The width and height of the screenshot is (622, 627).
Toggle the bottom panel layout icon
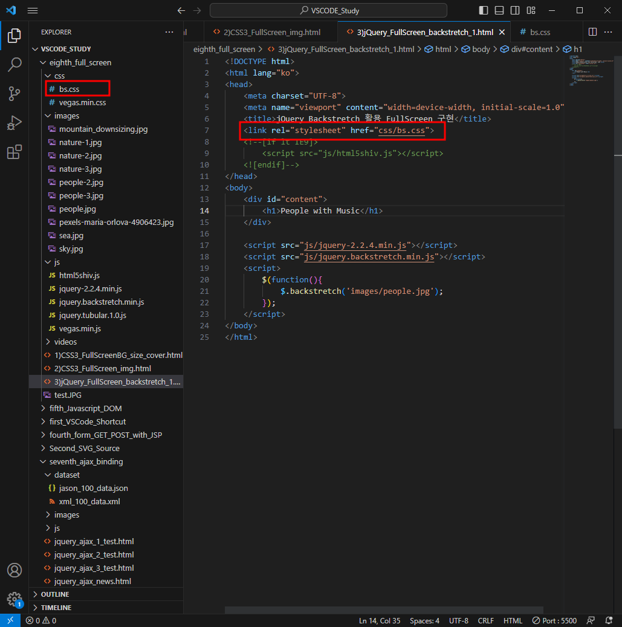(499, 10)
